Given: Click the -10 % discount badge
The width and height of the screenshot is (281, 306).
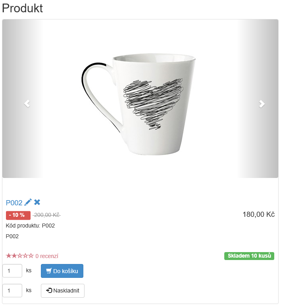Looking at the screenshot, I should click(x=18, y=215).
